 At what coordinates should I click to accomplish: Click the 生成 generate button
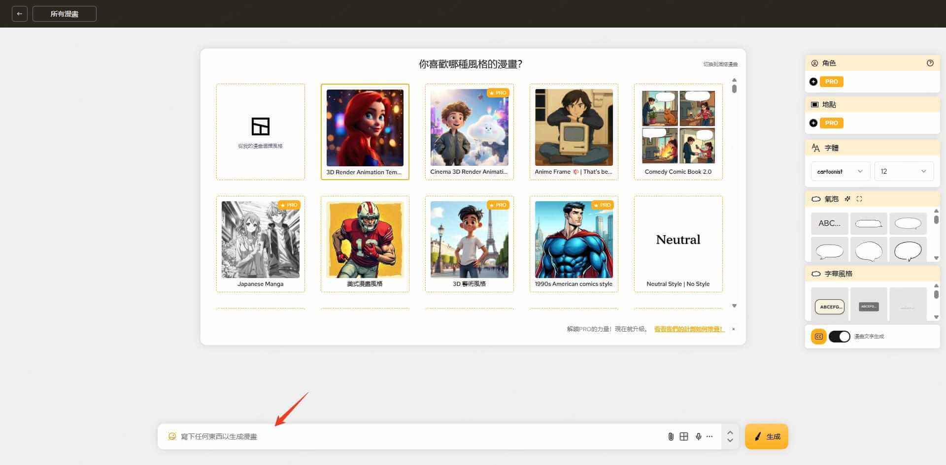pyautogui.click(x=766, y=436)
